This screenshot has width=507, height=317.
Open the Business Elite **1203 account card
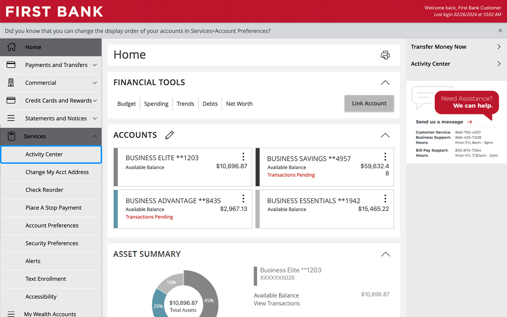tap(183, 167)
